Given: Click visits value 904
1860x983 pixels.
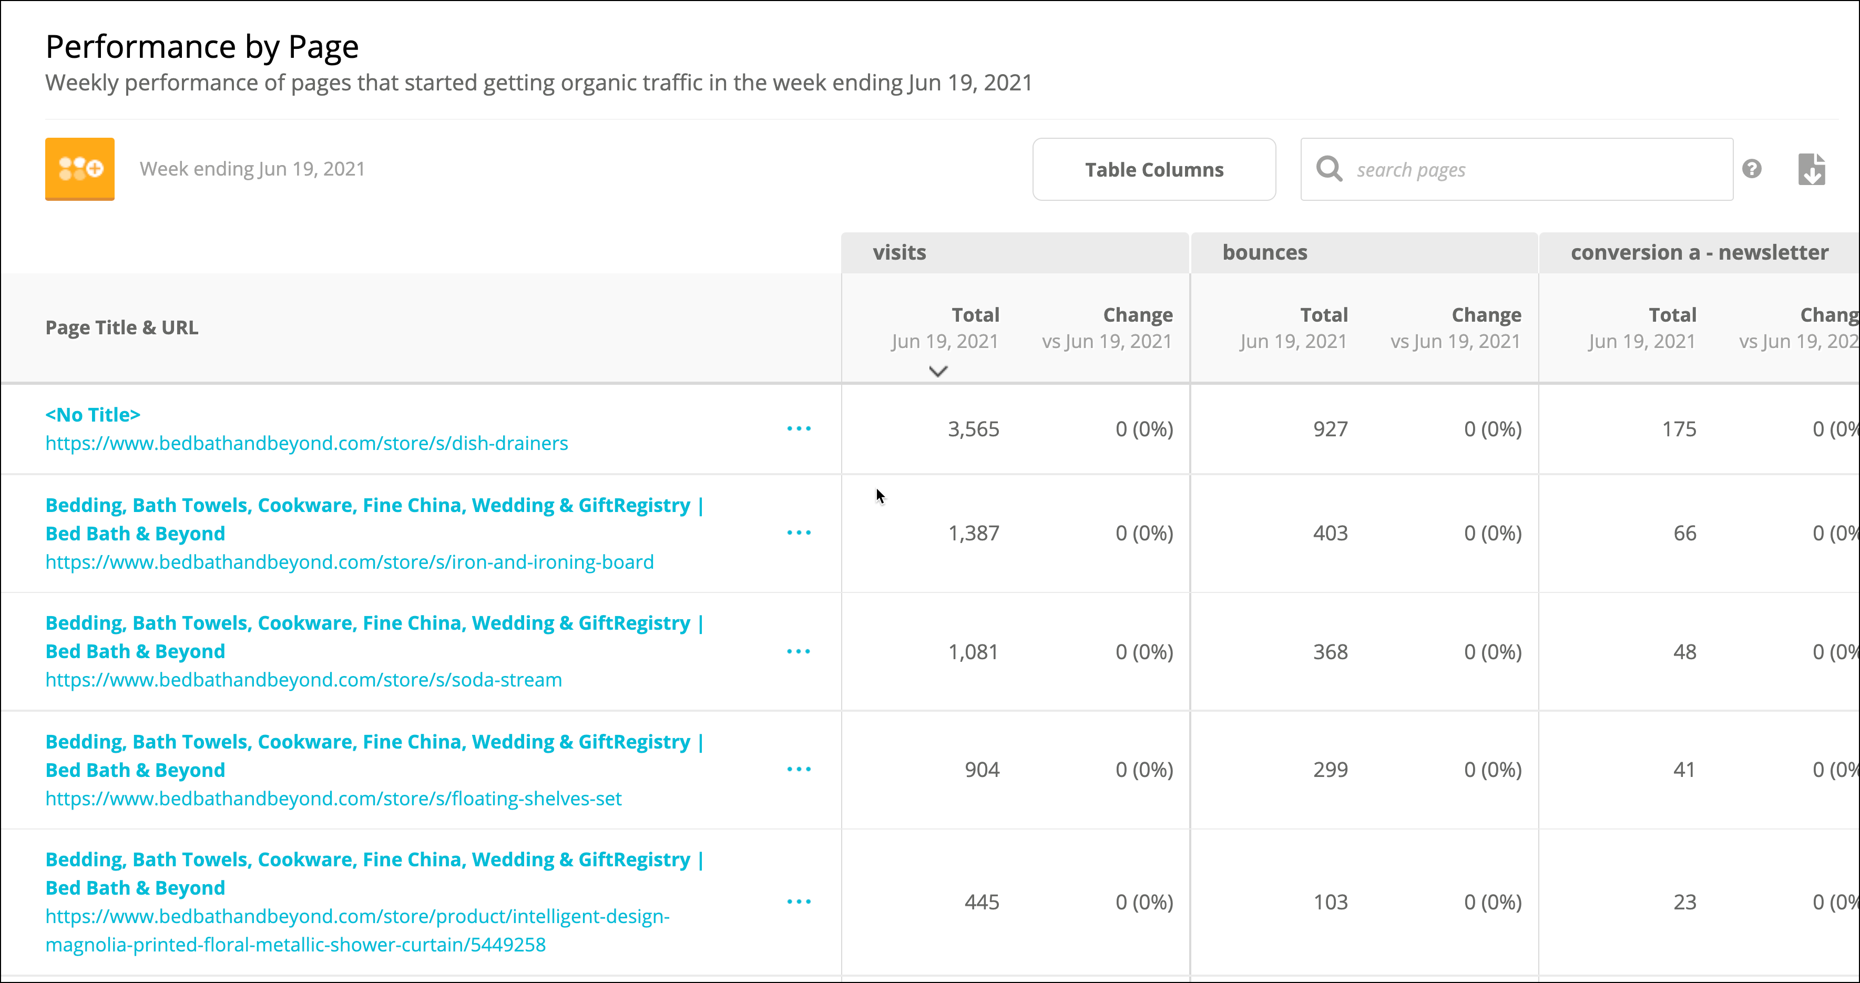Looking at the screenshot, I should click(982, 770).
